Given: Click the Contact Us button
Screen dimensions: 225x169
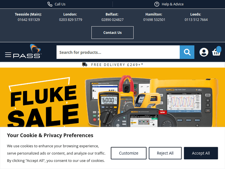Looking at the screenshot, I should tap(112, 33).
